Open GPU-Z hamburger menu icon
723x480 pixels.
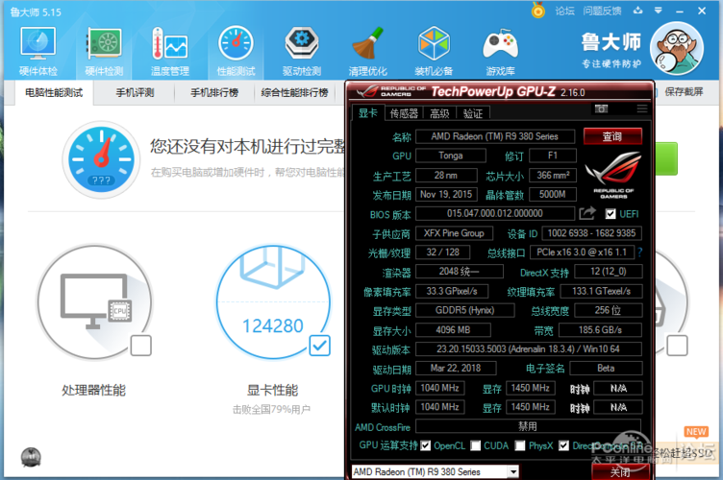pyautogui.click(x=642, y=108)
